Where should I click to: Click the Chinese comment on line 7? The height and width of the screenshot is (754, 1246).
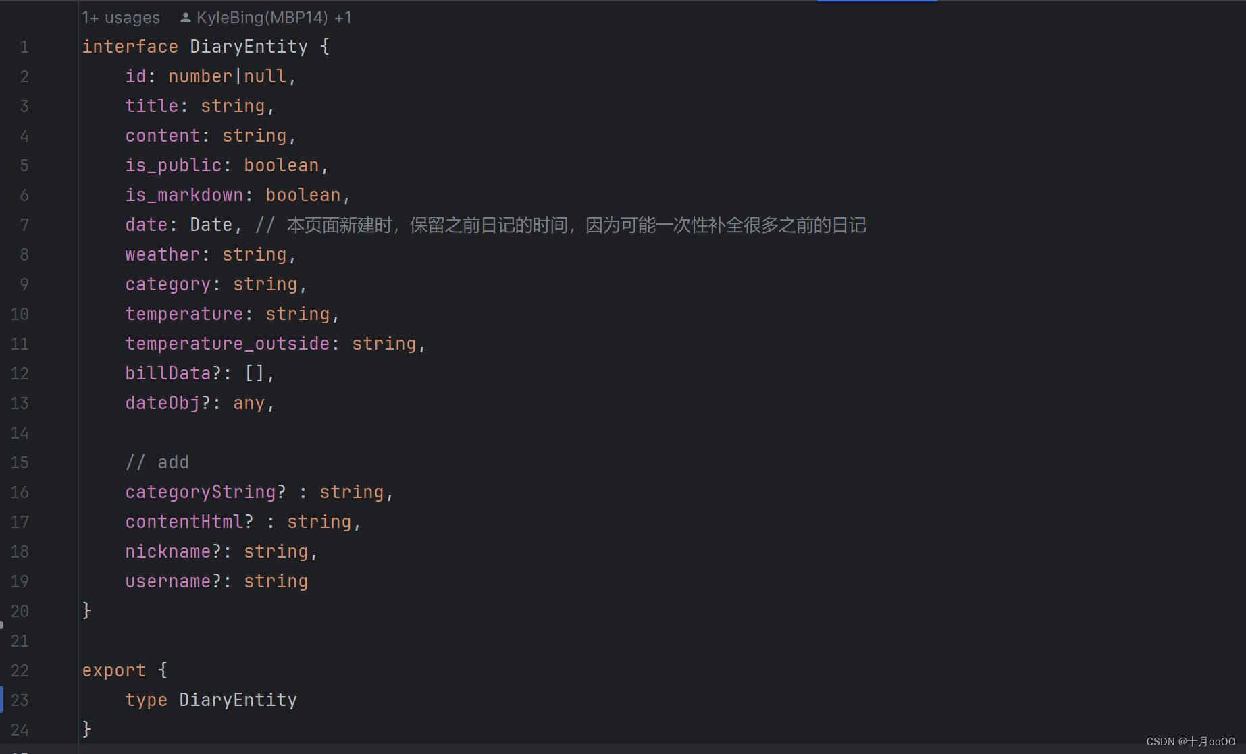(x=561, y=225)
